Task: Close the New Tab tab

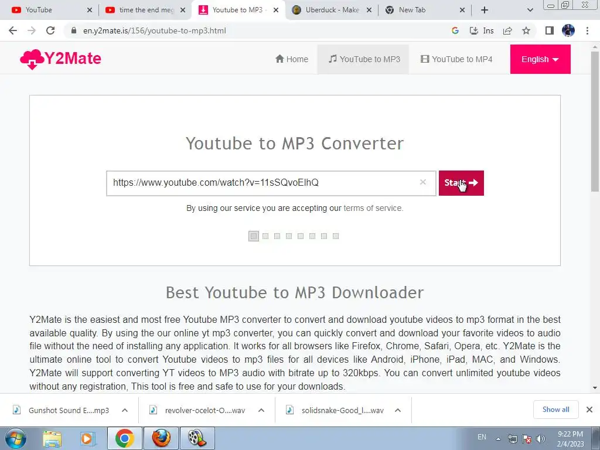Action: [x=462, y=10]
